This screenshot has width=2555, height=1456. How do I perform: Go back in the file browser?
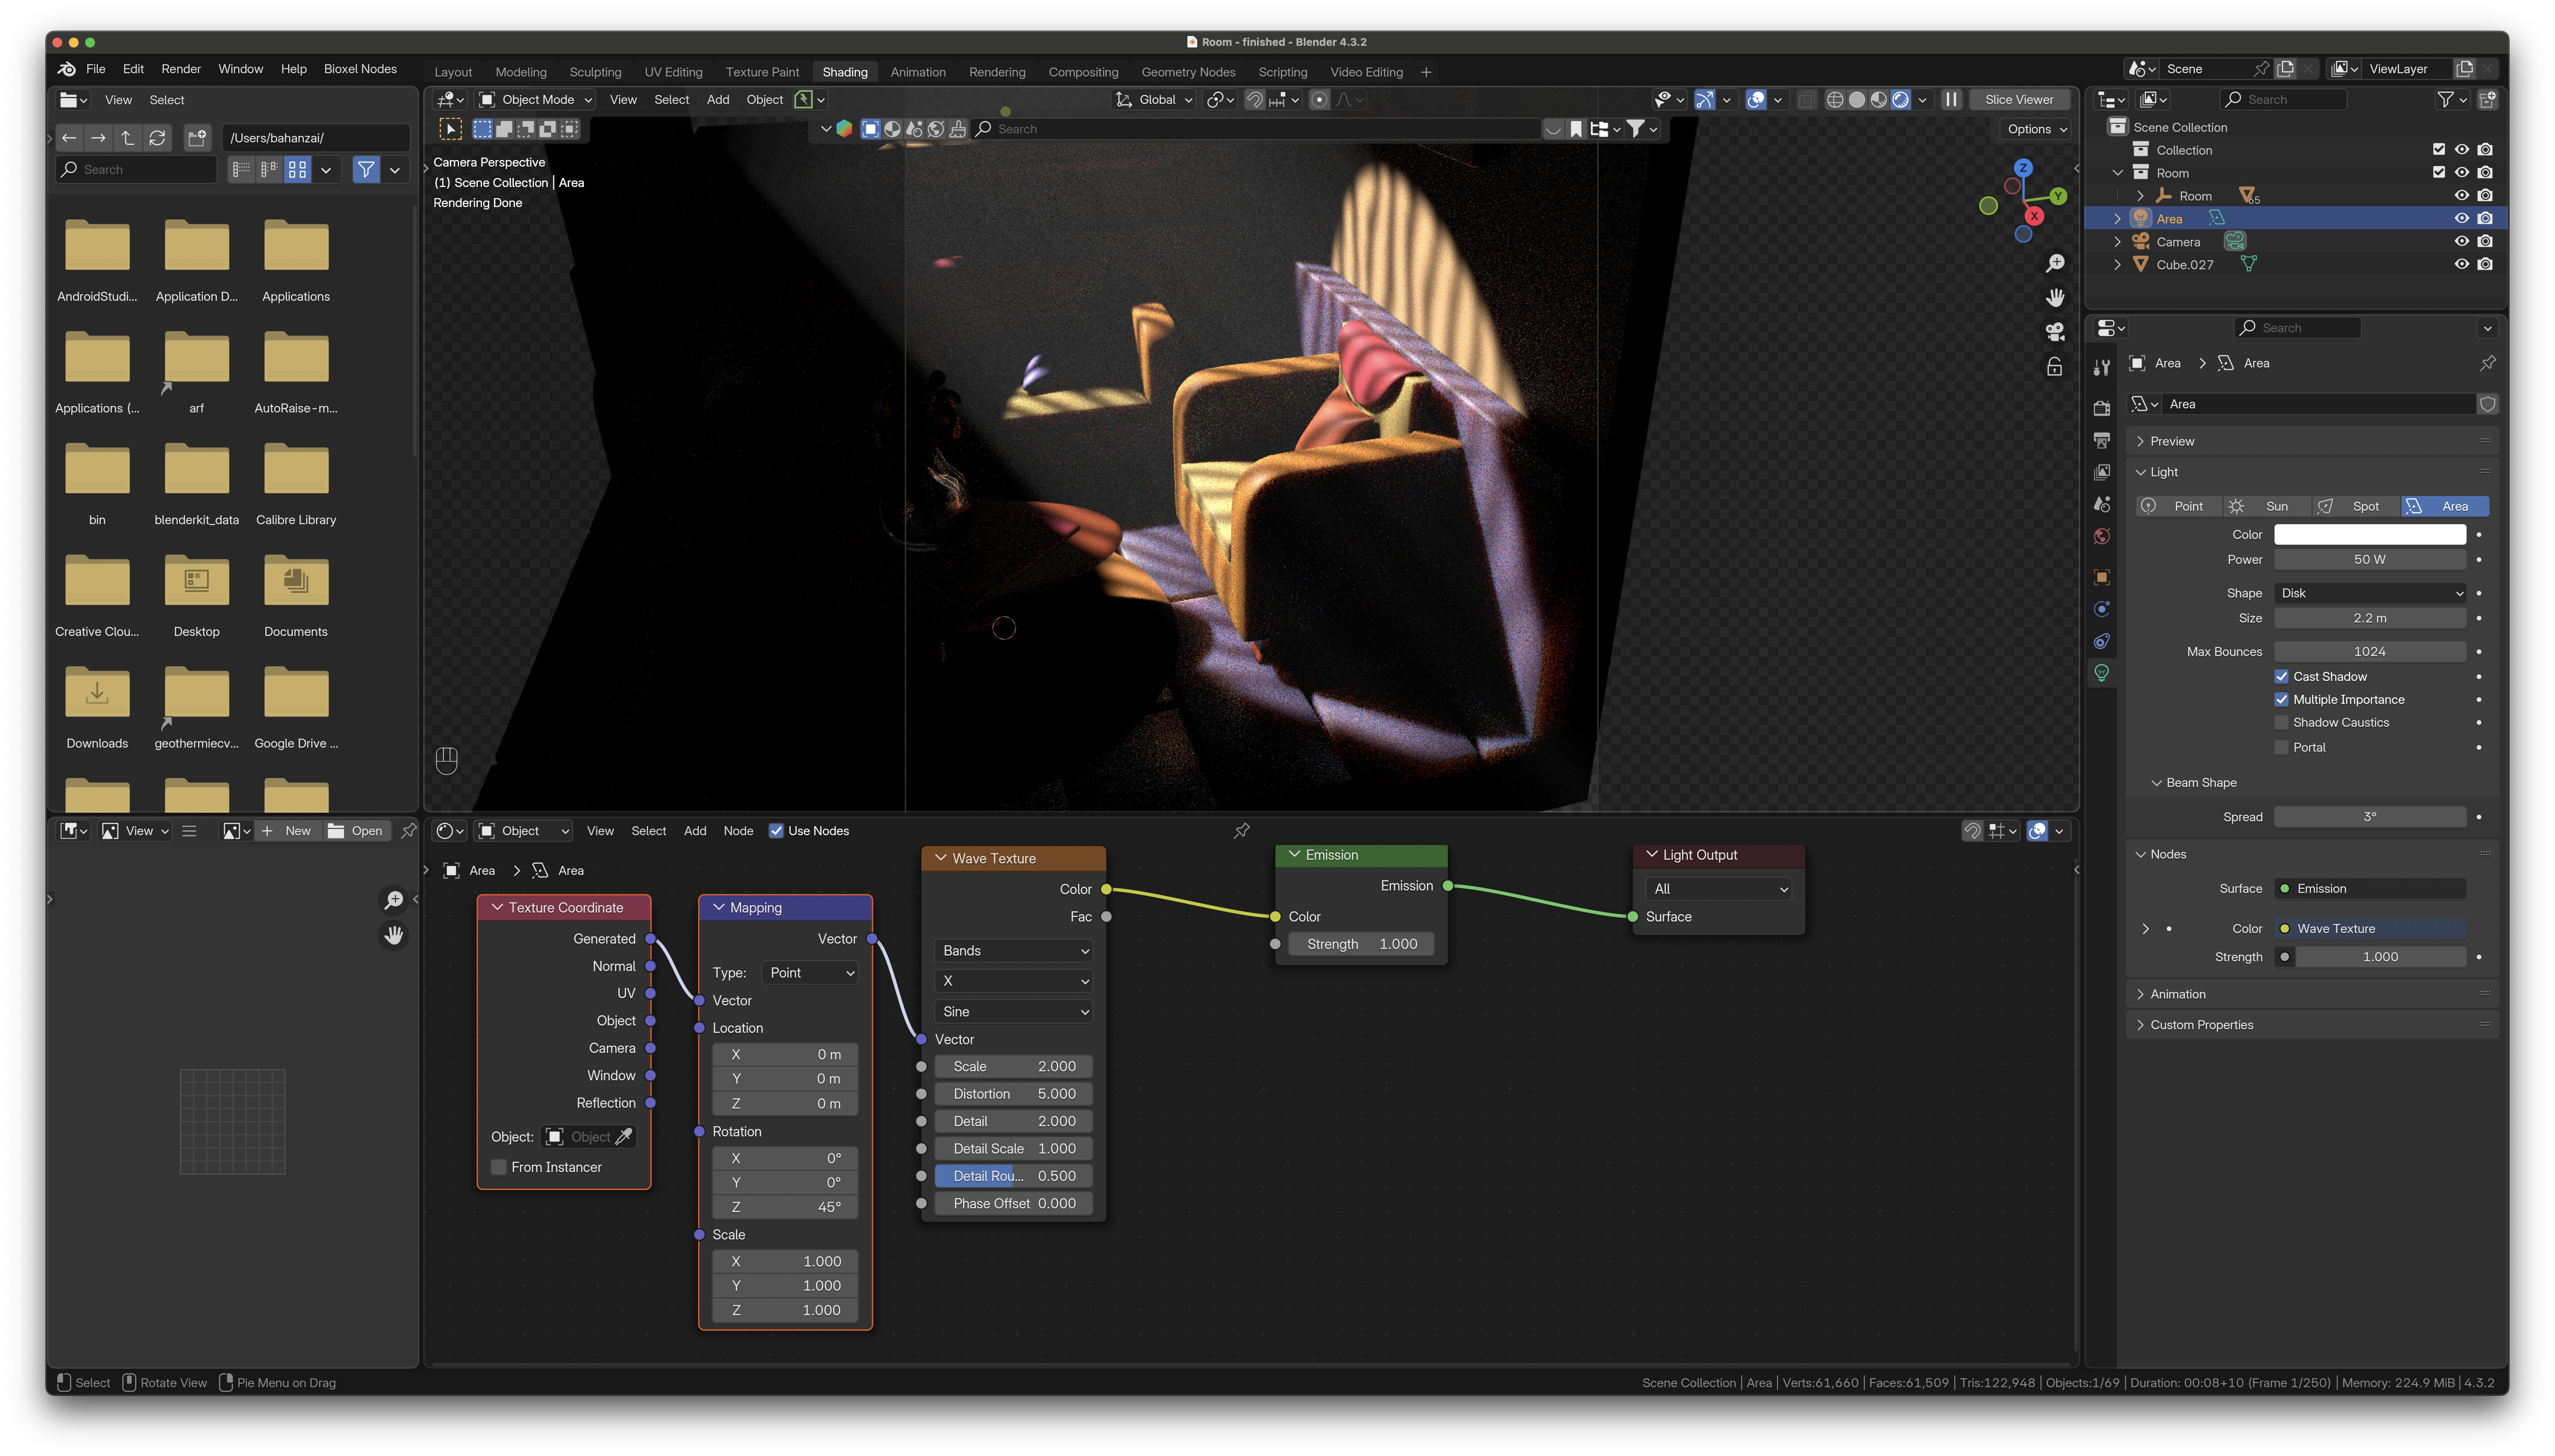[x=69, y=138]
